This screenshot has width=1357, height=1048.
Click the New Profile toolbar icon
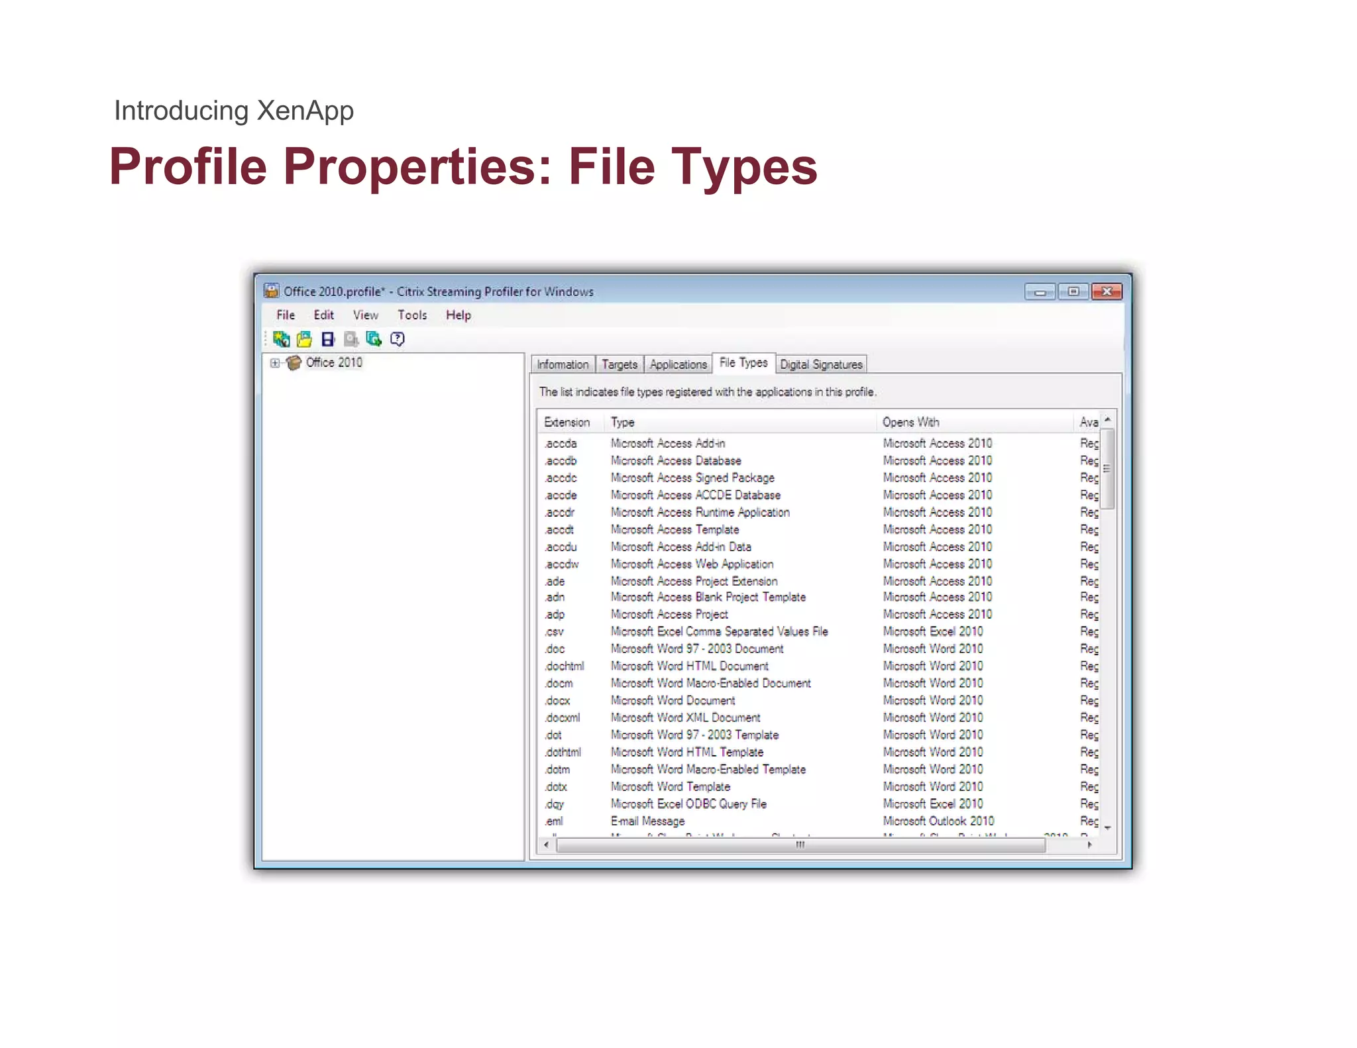(281, 339)
